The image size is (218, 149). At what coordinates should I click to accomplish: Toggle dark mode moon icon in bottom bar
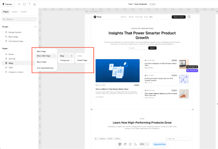[x=135, y=144]
